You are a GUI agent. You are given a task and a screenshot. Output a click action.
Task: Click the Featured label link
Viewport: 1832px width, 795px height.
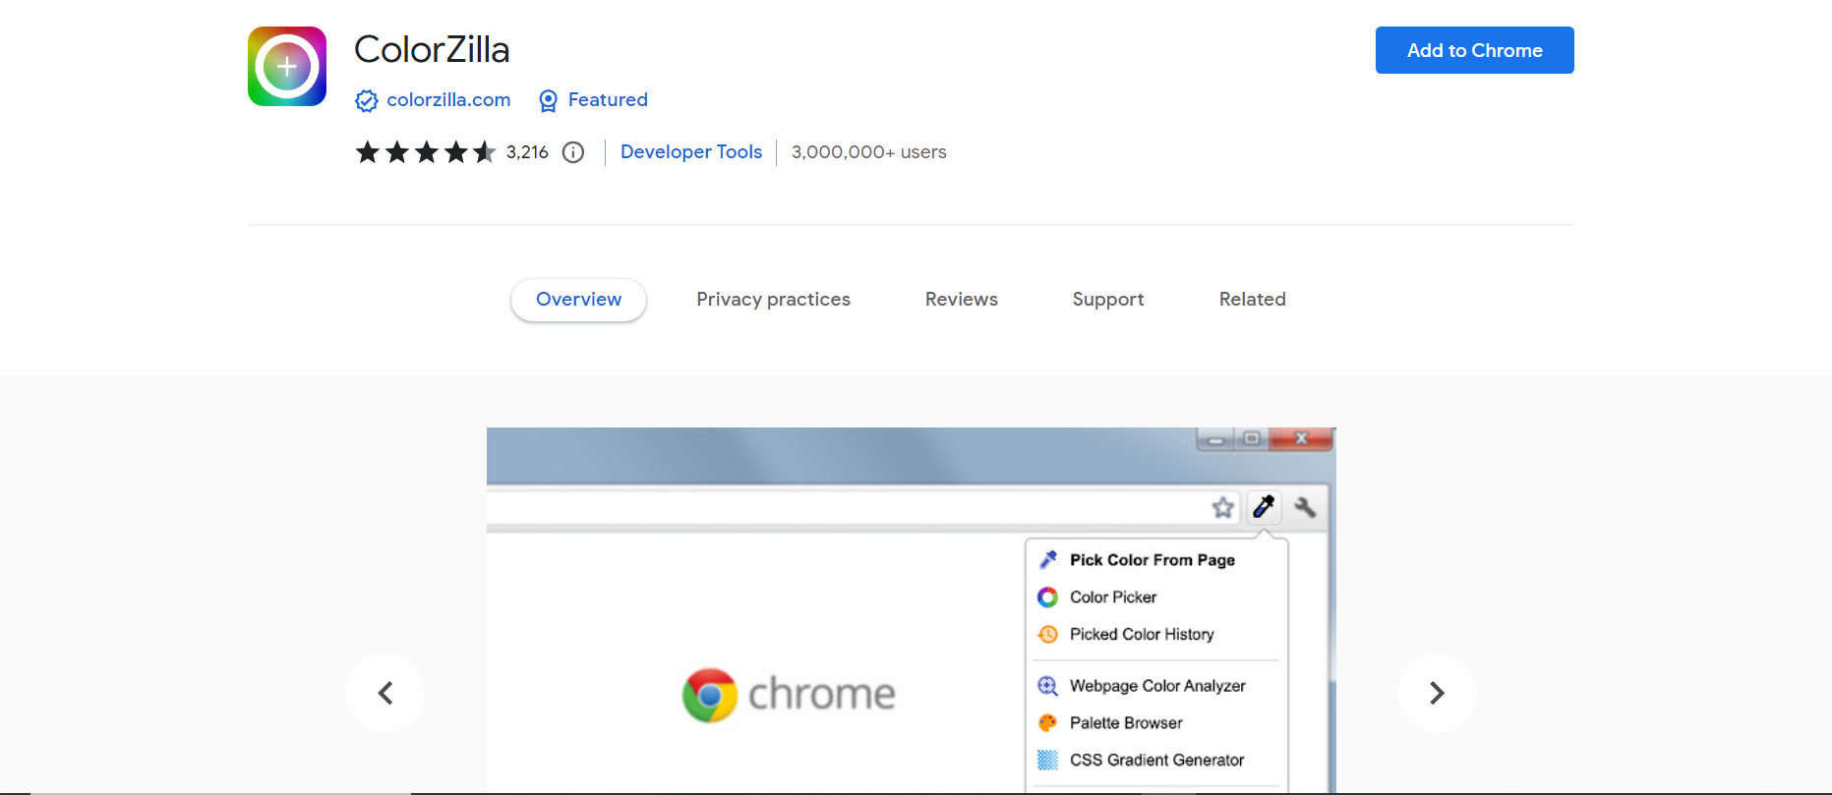pyautogui.click(x=608, y=100)
